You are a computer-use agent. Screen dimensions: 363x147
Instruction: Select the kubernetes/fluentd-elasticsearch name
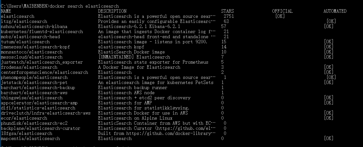[x=42, y=31]
